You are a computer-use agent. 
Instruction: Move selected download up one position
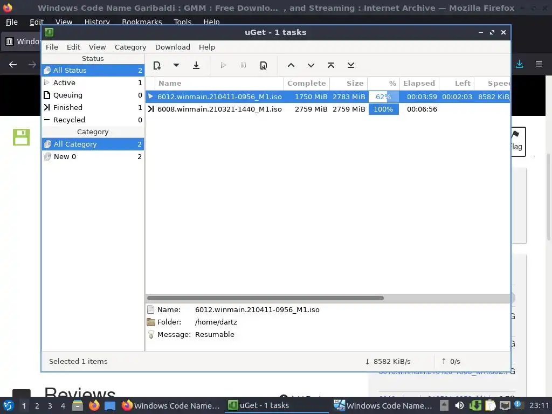coord(291,65)
